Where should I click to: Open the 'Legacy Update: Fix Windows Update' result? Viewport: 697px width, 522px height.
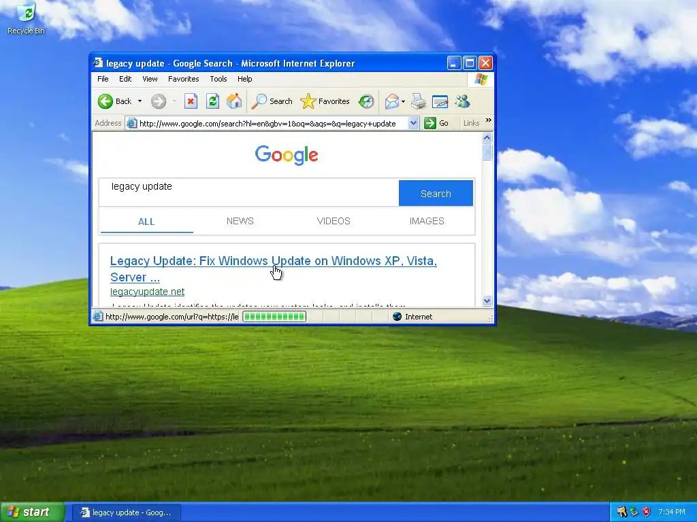click(274, 269)
